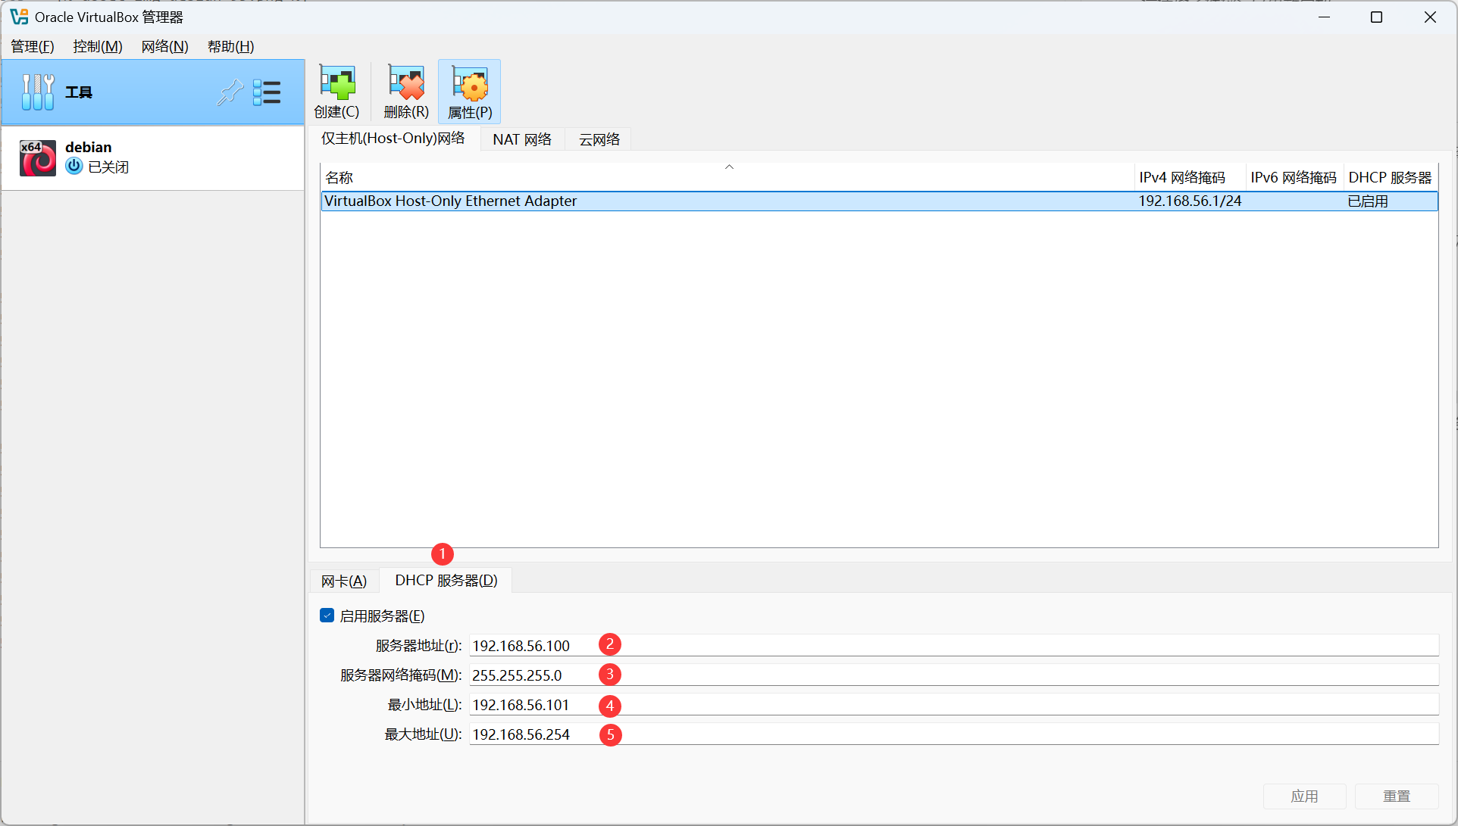Open the 网络(N) menu

pyautogui.click(x=164, y=46)
